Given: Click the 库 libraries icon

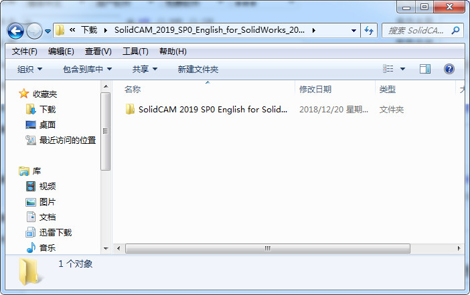Looking at the screenshot, I should click(23, 171).
